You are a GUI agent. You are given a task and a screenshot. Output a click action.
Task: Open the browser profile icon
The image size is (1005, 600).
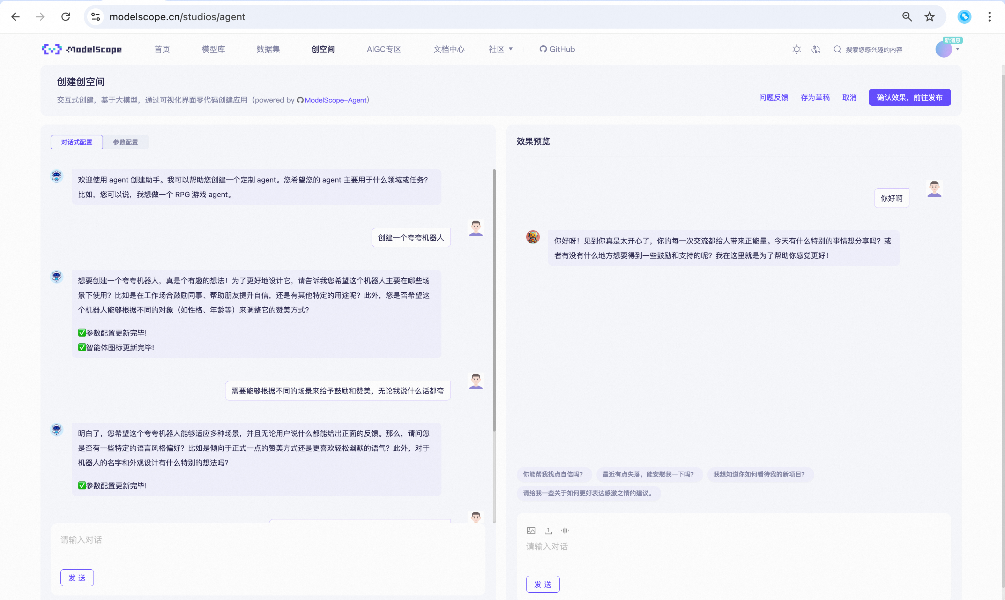964,17
